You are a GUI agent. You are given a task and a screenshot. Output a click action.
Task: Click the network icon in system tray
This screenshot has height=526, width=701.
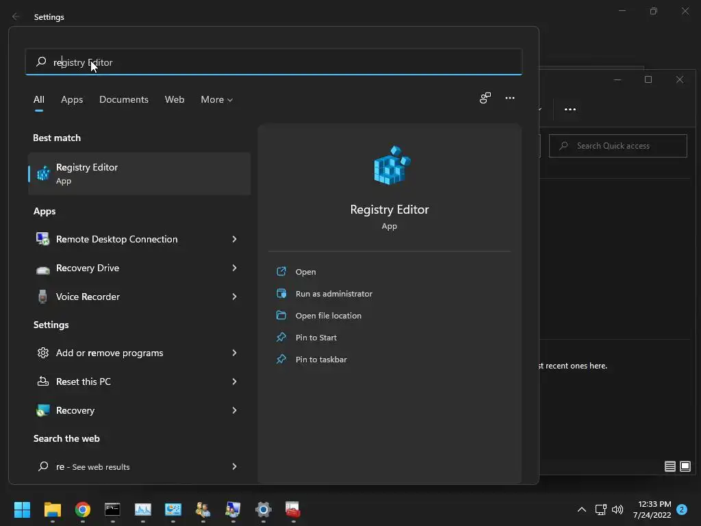tap(600, 510)
